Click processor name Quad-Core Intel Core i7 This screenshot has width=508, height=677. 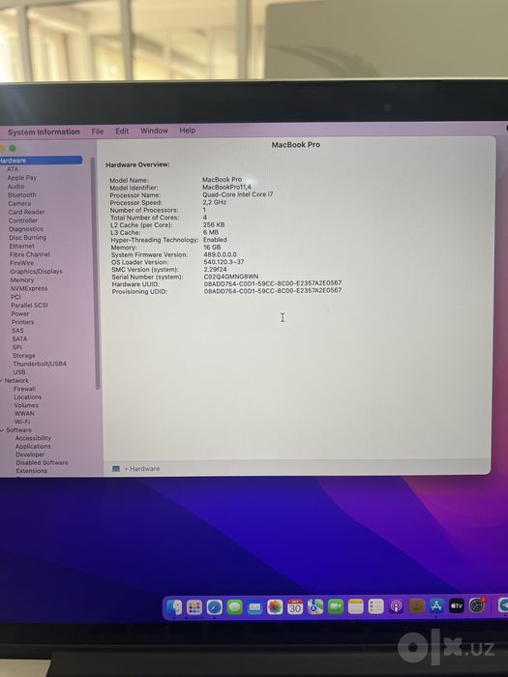[x=238, y=194]
